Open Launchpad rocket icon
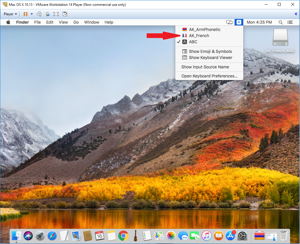The height and width of the screenshot is (244, 300). (x=40, y=236)
